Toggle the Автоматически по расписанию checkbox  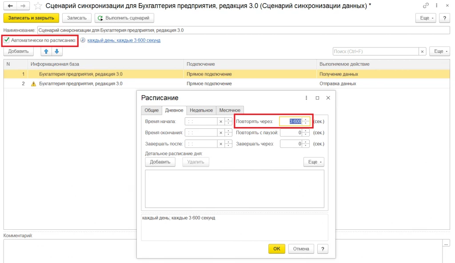click(x=7, y=40)
